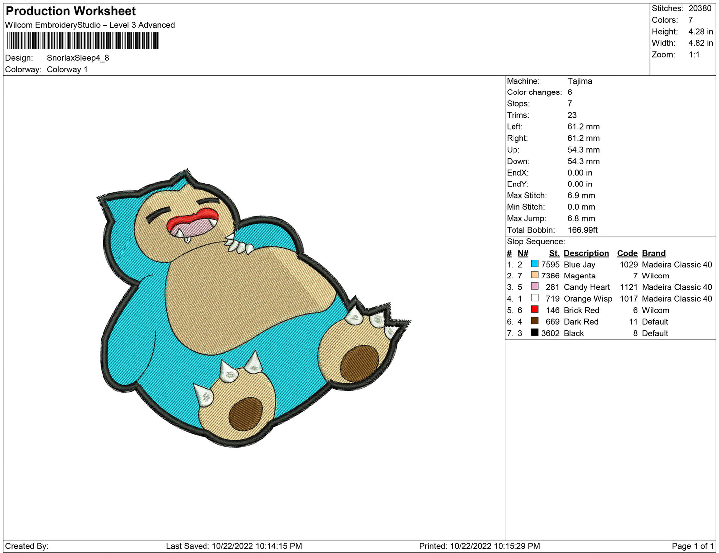Click the "Production Worksheet" title
Screen dimensions: 719x553
71,11
